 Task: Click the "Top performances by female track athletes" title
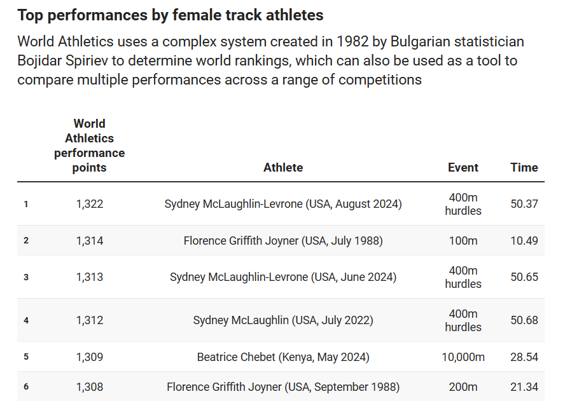(171, 15)
